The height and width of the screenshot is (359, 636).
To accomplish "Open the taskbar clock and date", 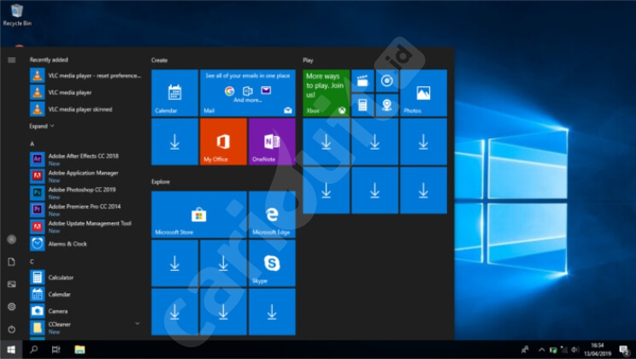I will pos(598,350).
